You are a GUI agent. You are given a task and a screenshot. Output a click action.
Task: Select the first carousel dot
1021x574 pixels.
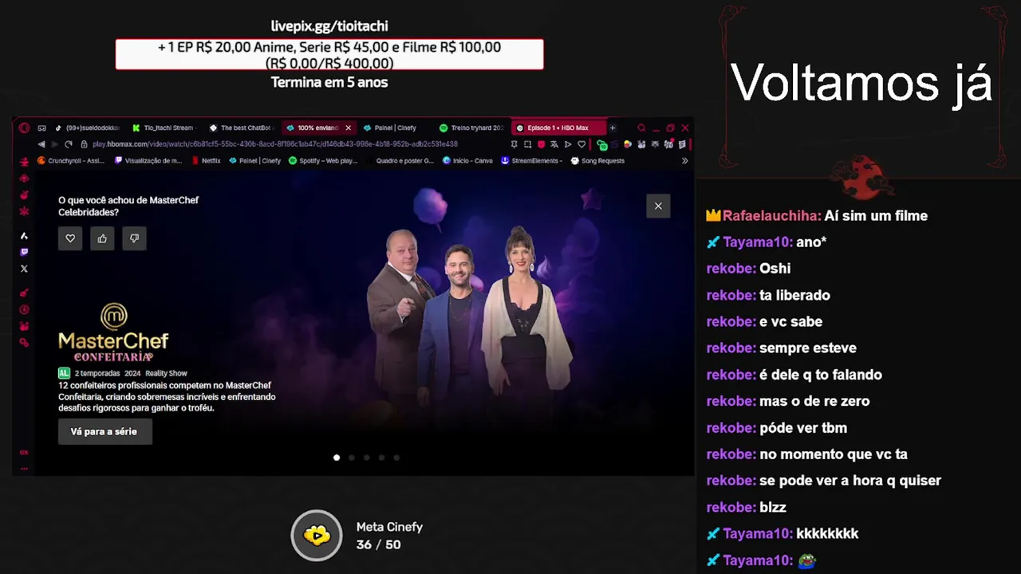click(x=337, y=458)
